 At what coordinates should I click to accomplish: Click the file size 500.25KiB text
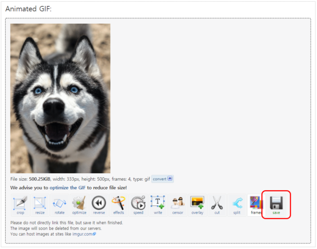pyautogui.click(x=40, y=179)
